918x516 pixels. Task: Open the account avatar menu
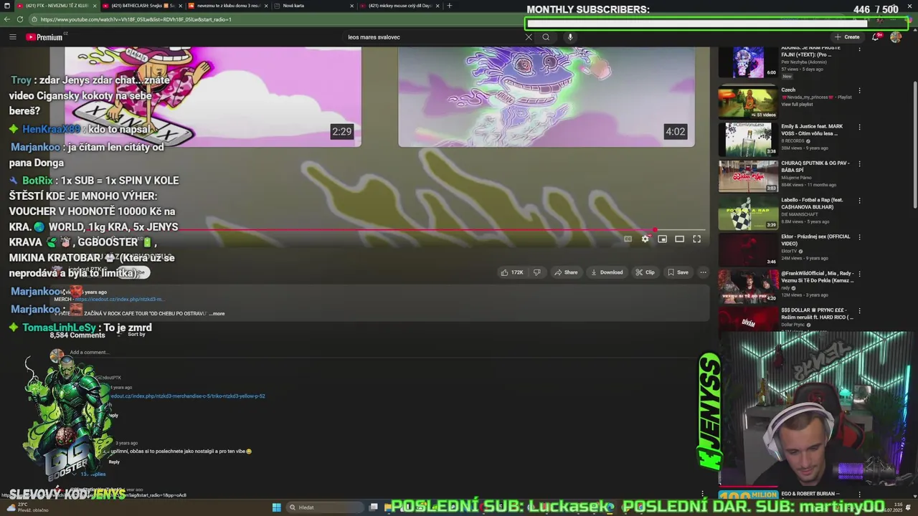point(896,37)
